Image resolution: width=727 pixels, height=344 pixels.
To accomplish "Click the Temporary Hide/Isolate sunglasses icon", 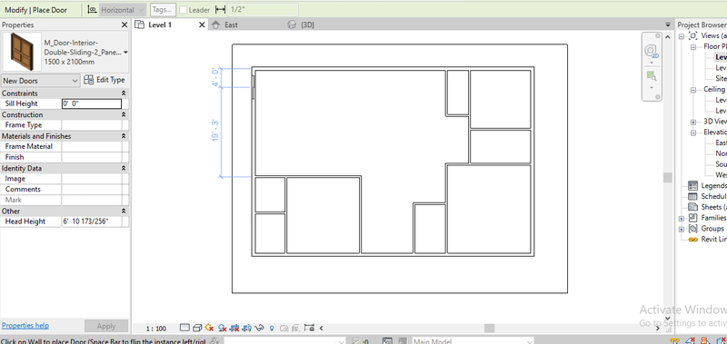I will pos(259,328).
